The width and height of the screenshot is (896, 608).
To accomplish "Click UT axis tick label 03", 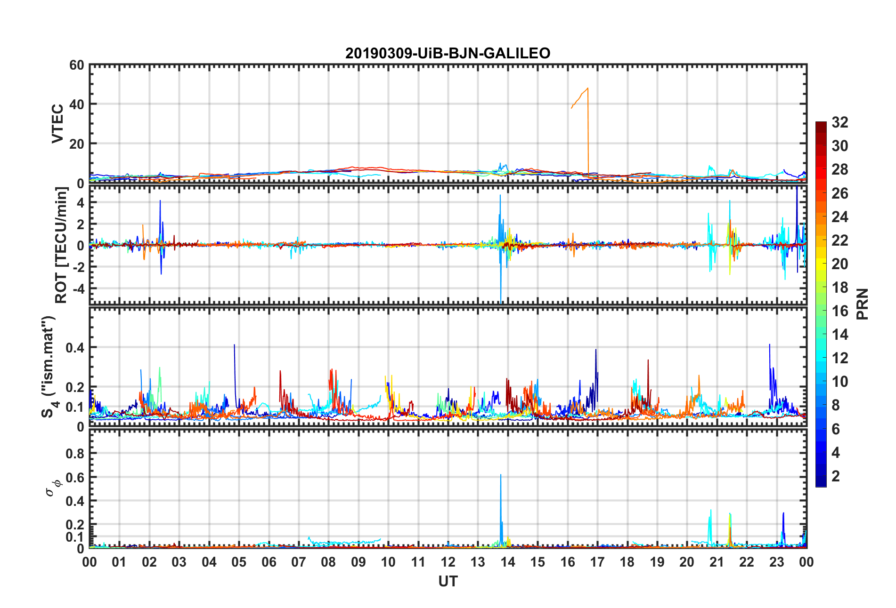I will 179,562.
